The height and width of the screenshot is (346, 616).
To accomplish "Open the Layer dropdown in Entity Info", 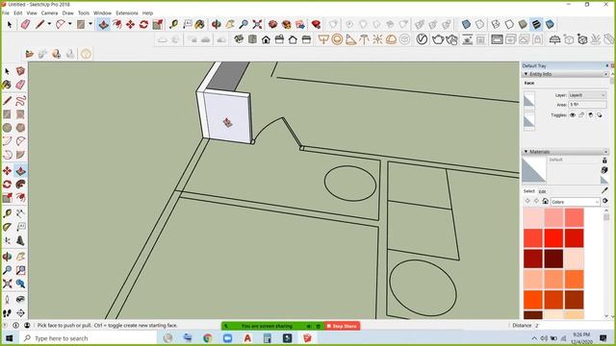I will click(x=587, y=95).
